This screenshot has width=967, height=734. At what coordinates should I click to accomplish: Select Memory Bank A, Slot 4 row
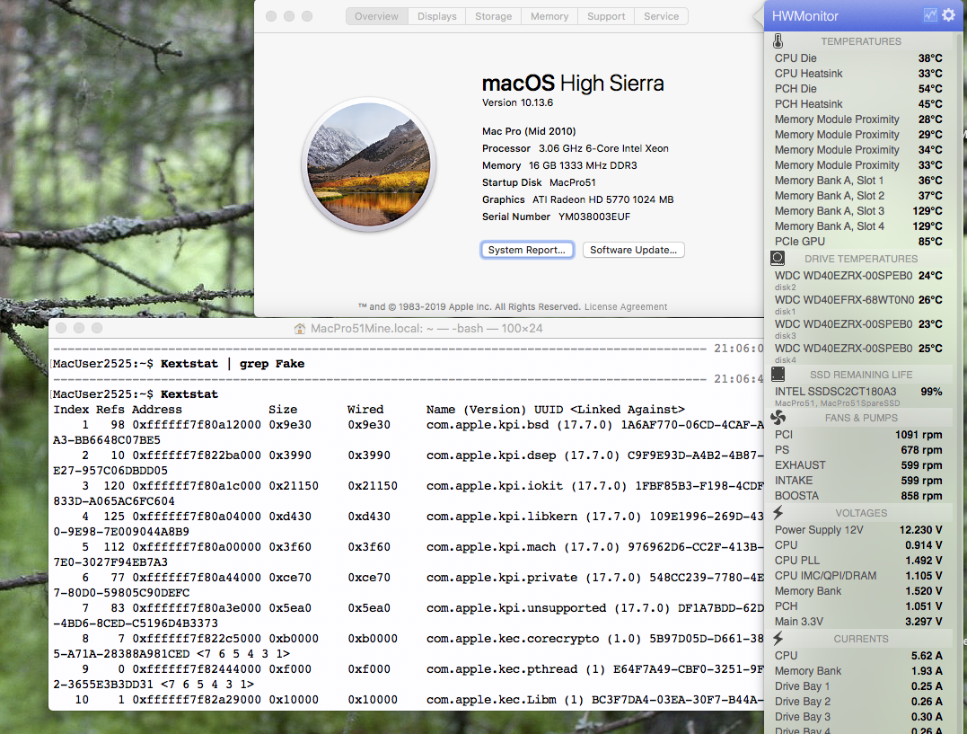(858, 226)
